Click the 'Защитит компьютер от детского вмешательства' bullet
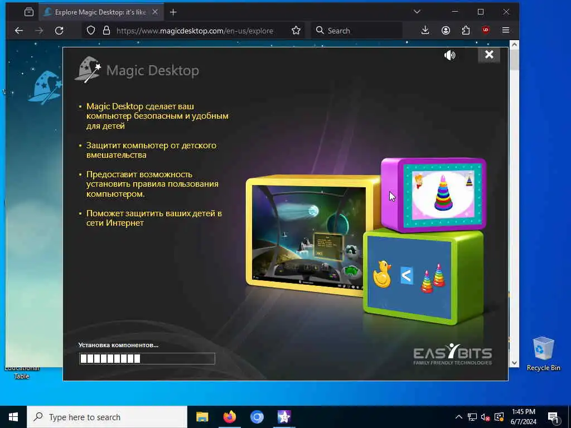The height and width of the screenshot is (428, 571). [151, 150]
